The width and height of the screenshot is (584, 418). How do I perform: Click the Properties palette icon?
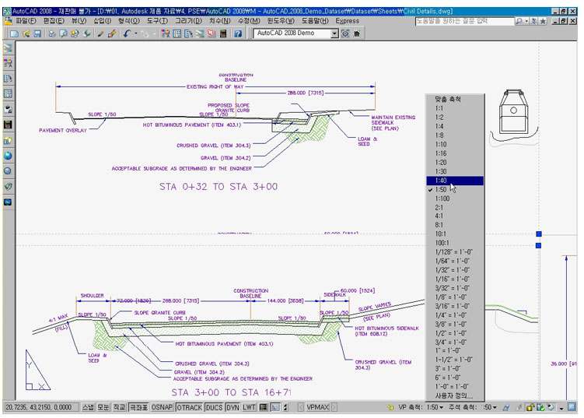166,34
